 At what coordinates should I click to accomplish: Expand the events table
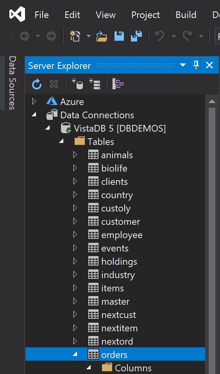click(75, 248)
